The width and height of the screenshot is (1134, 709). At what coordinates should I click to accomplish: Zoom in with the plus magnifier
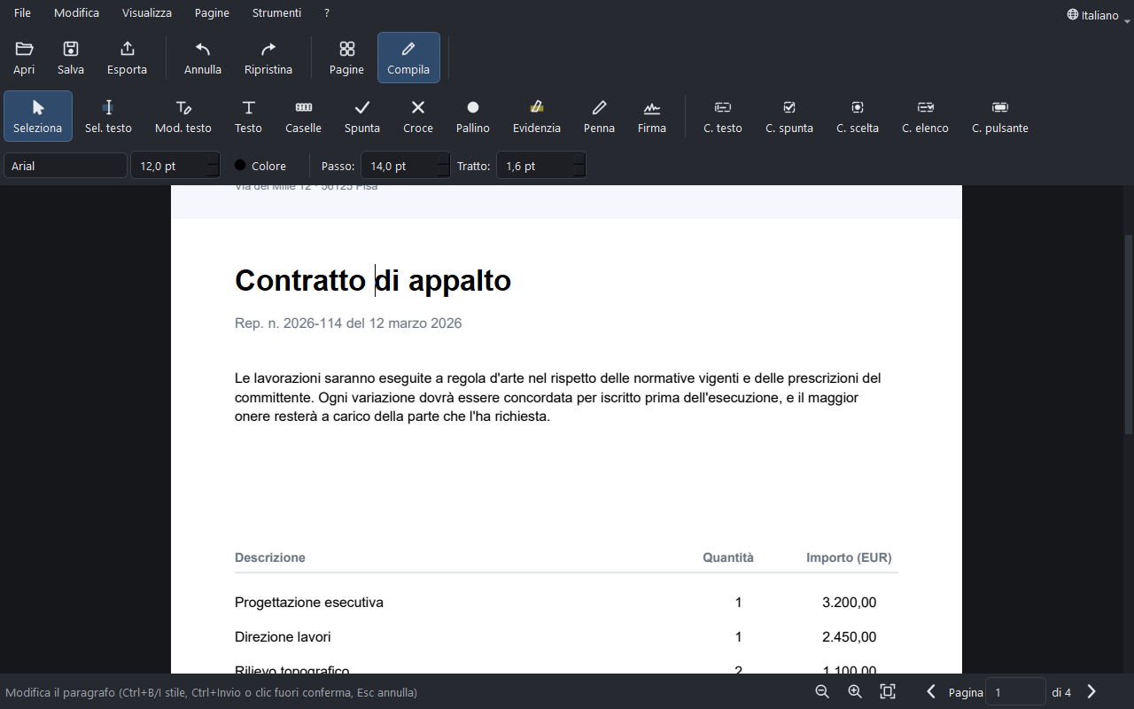coord(855,691)
